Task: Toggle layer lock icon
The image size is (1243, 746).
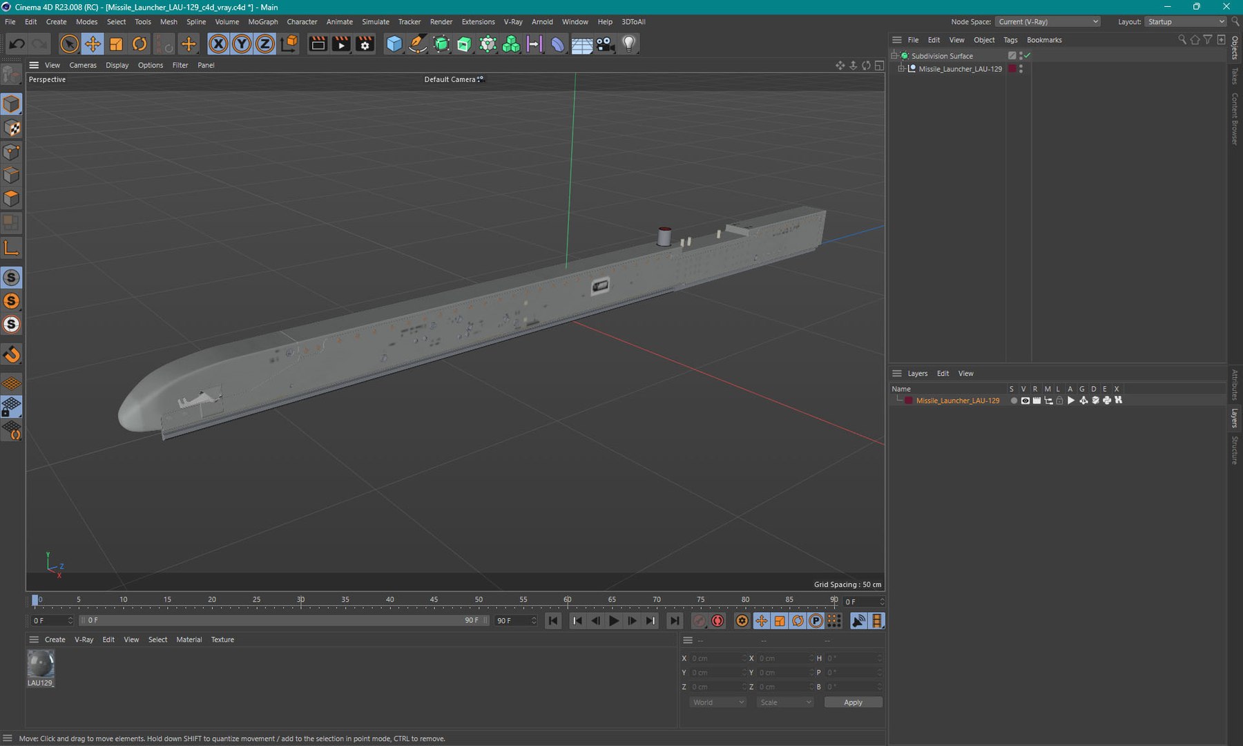Action: click(1059, 401)
